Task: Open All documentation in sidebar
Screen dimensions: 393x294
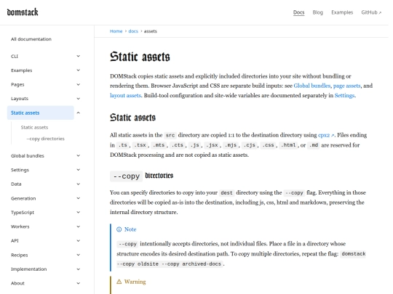Action: point(31,39)
